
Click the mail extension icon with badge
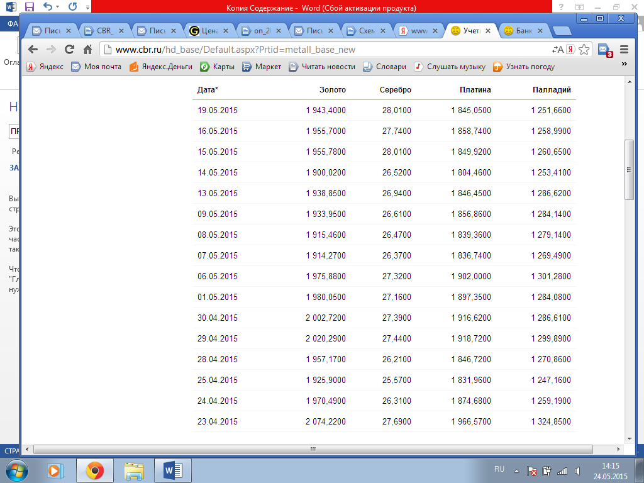pyautogui.click(x=604, y=49)
